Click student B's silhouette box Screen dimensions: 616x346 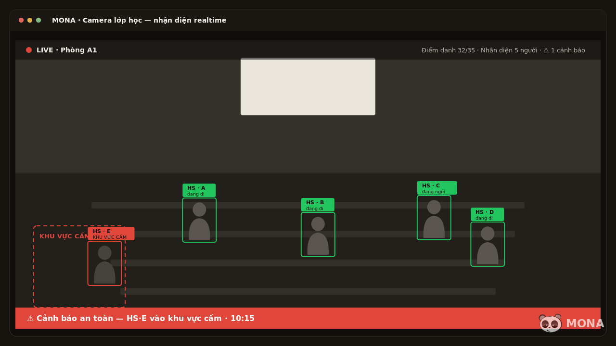pyautogui.click(x=318, y=235)
